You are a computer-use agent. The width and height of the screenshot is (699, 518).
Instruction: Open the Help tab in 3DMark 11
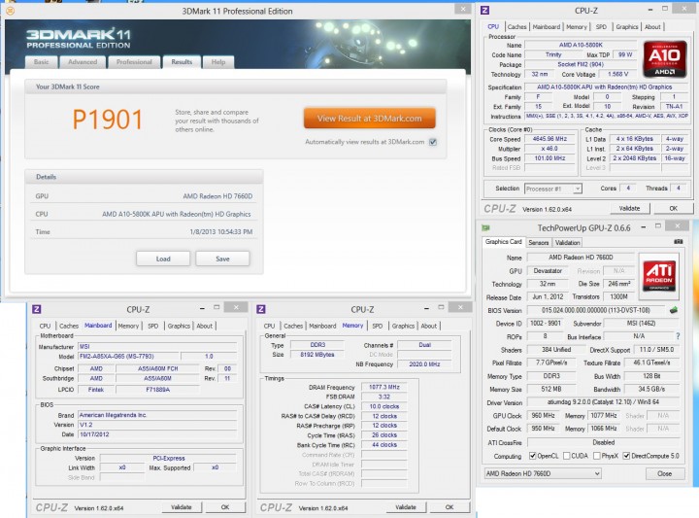pyautogui.click(x=218, y=62)
